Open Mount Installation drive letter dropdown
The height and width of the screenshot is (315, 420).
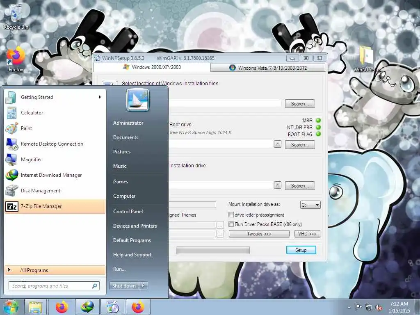pos(310,205)
